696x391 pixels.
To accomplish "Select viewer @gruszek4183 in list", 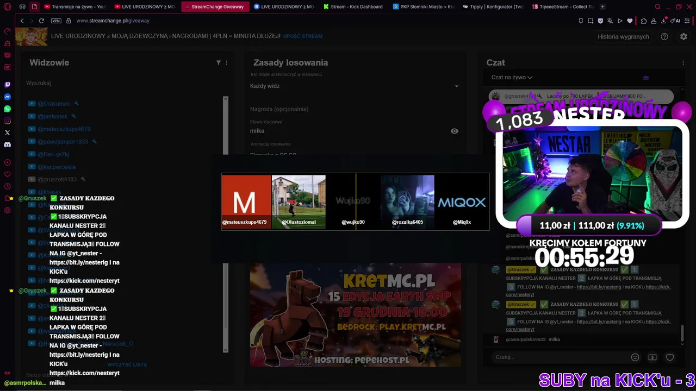I will (57, 179).
